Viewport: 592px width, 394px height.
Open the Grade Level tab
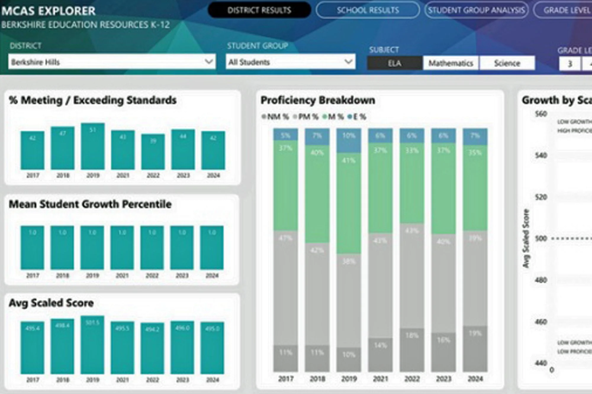click(x=566, y=10)
